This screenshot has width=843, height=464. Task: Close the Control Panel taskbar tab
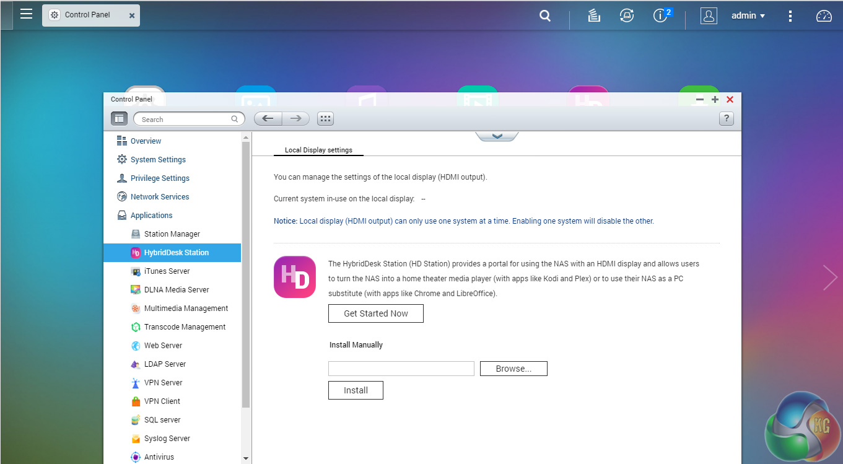(x=132, y=15)
